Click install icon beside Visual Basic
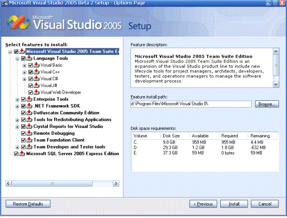Image resolution: width=287 pixels, height=218 pixels. tap(36, 65)
